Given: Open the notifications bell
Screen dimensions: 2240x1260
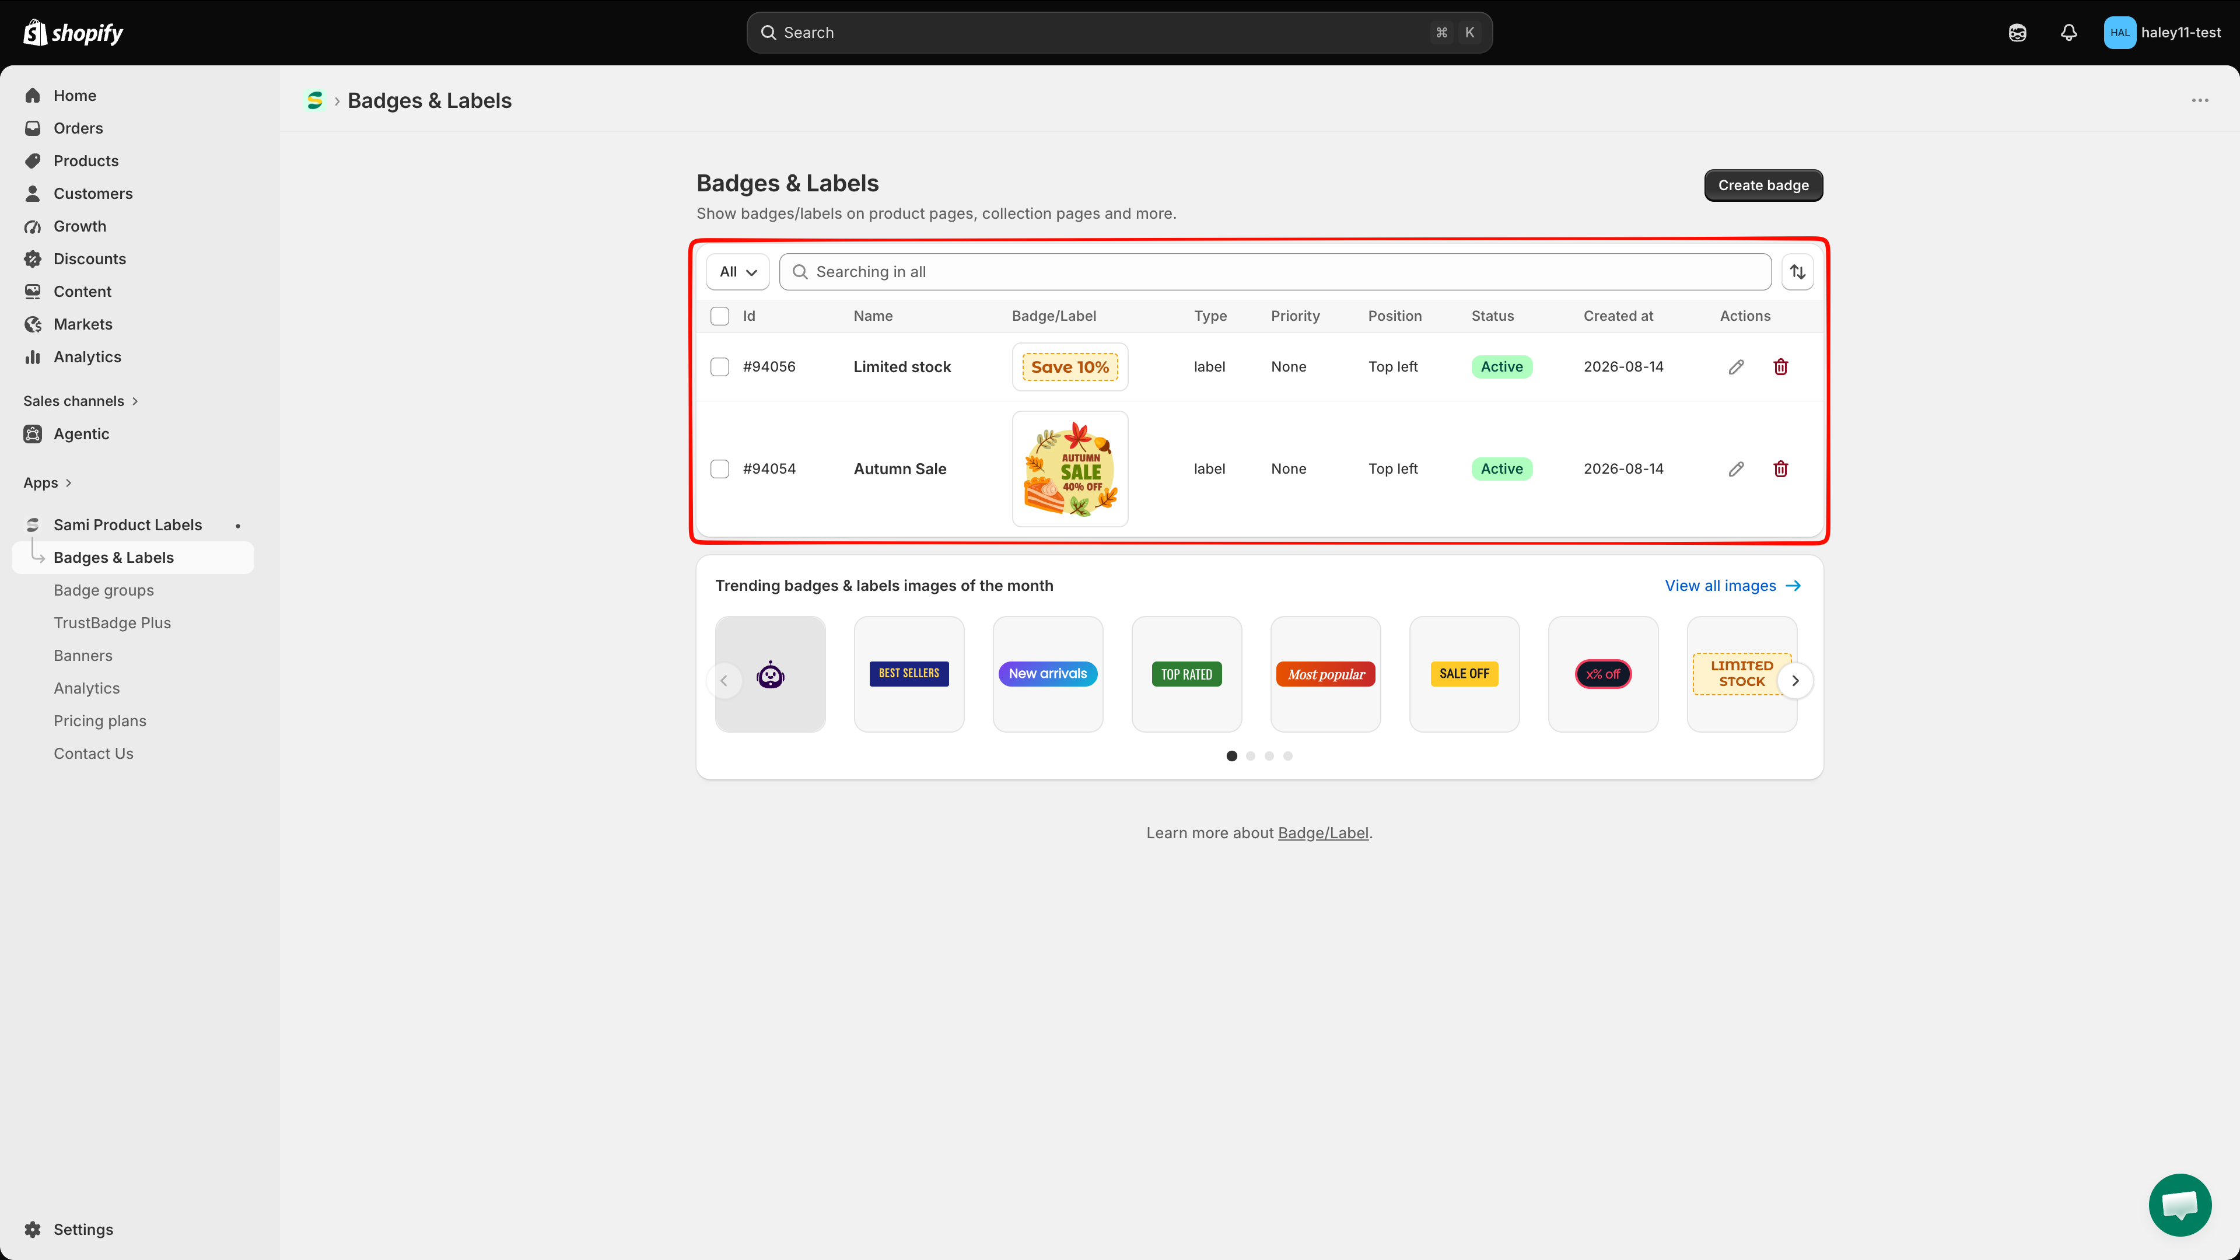Looking at the screenshot, I should click(2068, 33).
